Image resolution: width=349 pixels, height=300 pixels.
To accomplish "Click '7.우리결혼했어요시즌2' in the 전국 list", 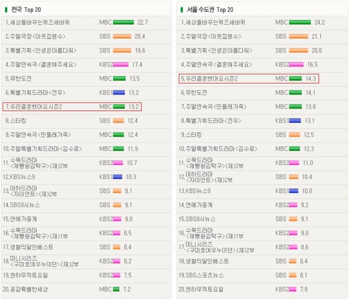I will coord(34,106).
